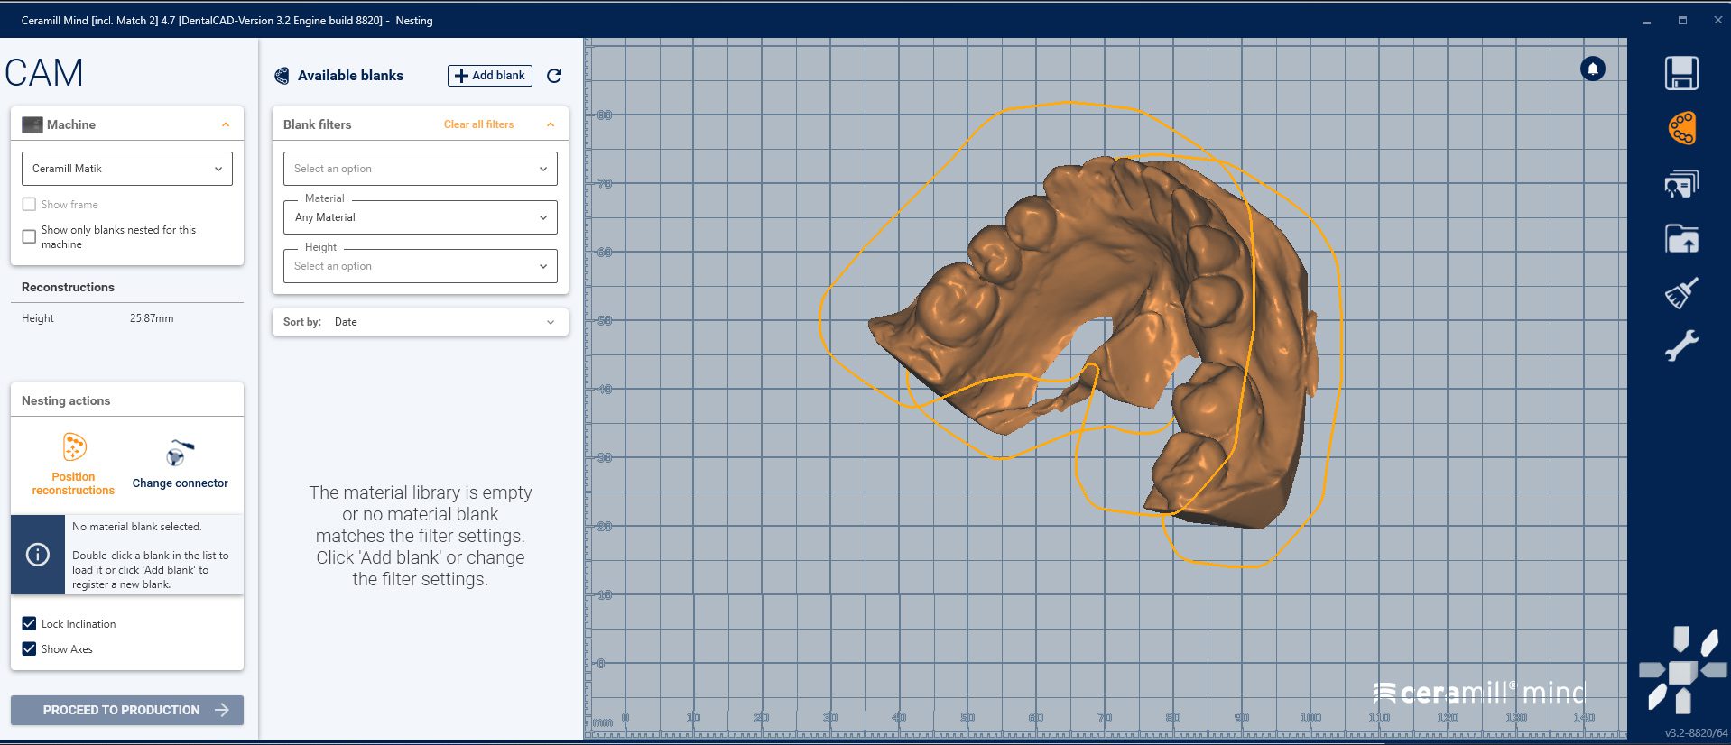Uncheck the Lock Inclination checkbox

pos(30,623)
